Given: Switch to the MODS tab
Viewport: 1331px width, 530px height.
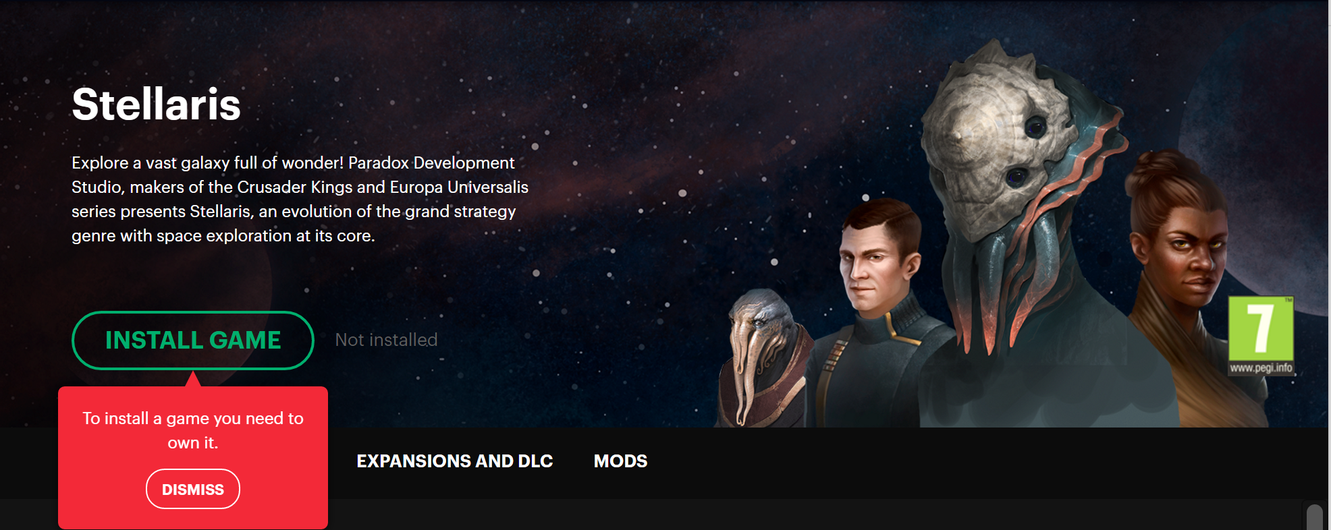Looking at the screenshot, I should (620, 461).
